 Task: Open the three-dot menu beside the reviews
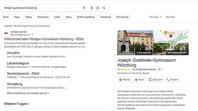click(162, 69)
